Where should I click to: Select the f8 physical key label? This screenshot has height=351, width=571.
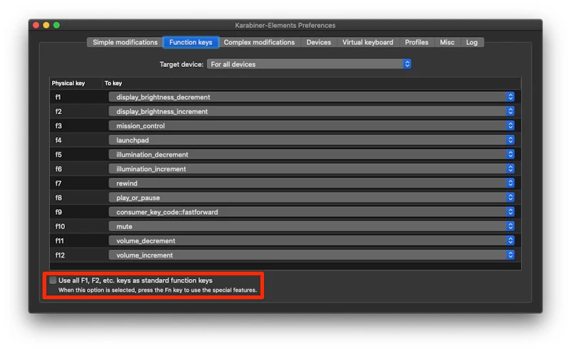coord(59,198)
